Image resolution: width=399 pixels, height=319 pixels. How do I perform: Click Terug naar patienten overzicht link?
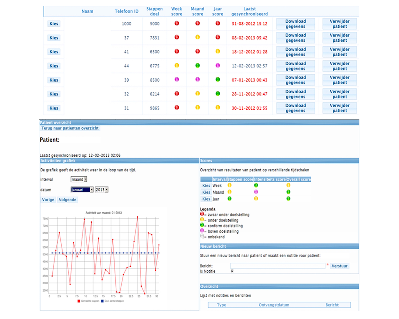coord(70,128)
